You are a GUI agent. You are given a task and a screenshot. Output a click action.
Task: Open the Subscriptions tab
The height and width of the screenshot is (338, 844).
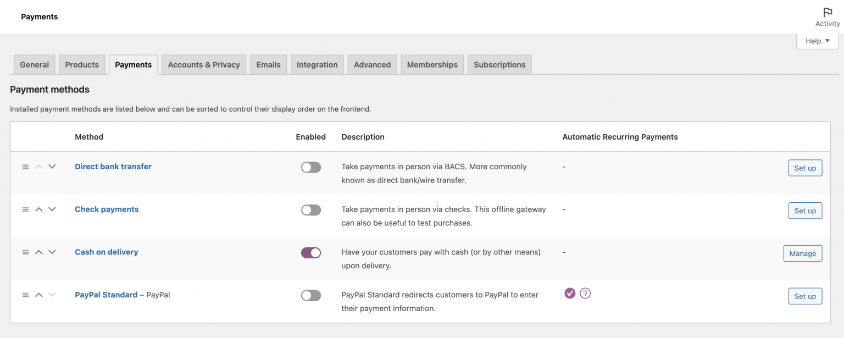click(x=499, y=64)
